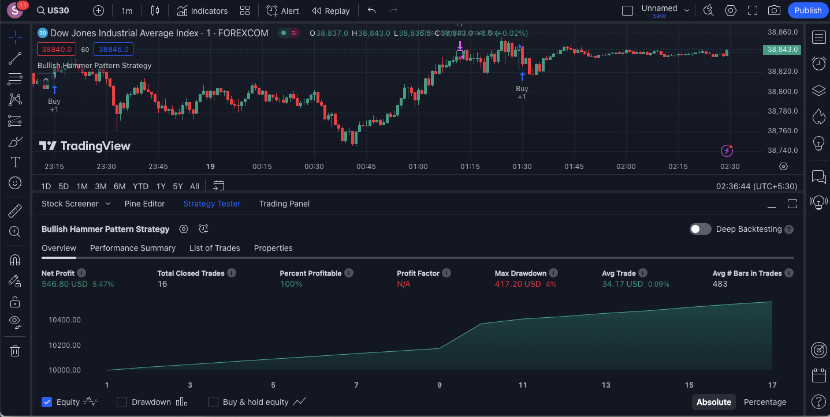
Task: Undo the last chart action
Action: click(x=371, y=10)
